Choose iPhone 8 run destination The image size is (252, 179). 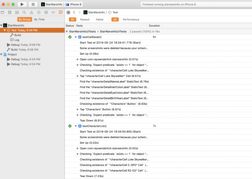coord(73,4)
